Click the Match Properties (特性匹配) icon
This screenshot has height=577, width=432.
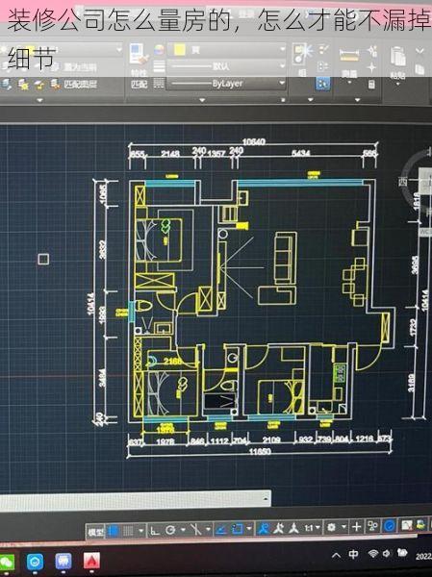tap(139, 55)
